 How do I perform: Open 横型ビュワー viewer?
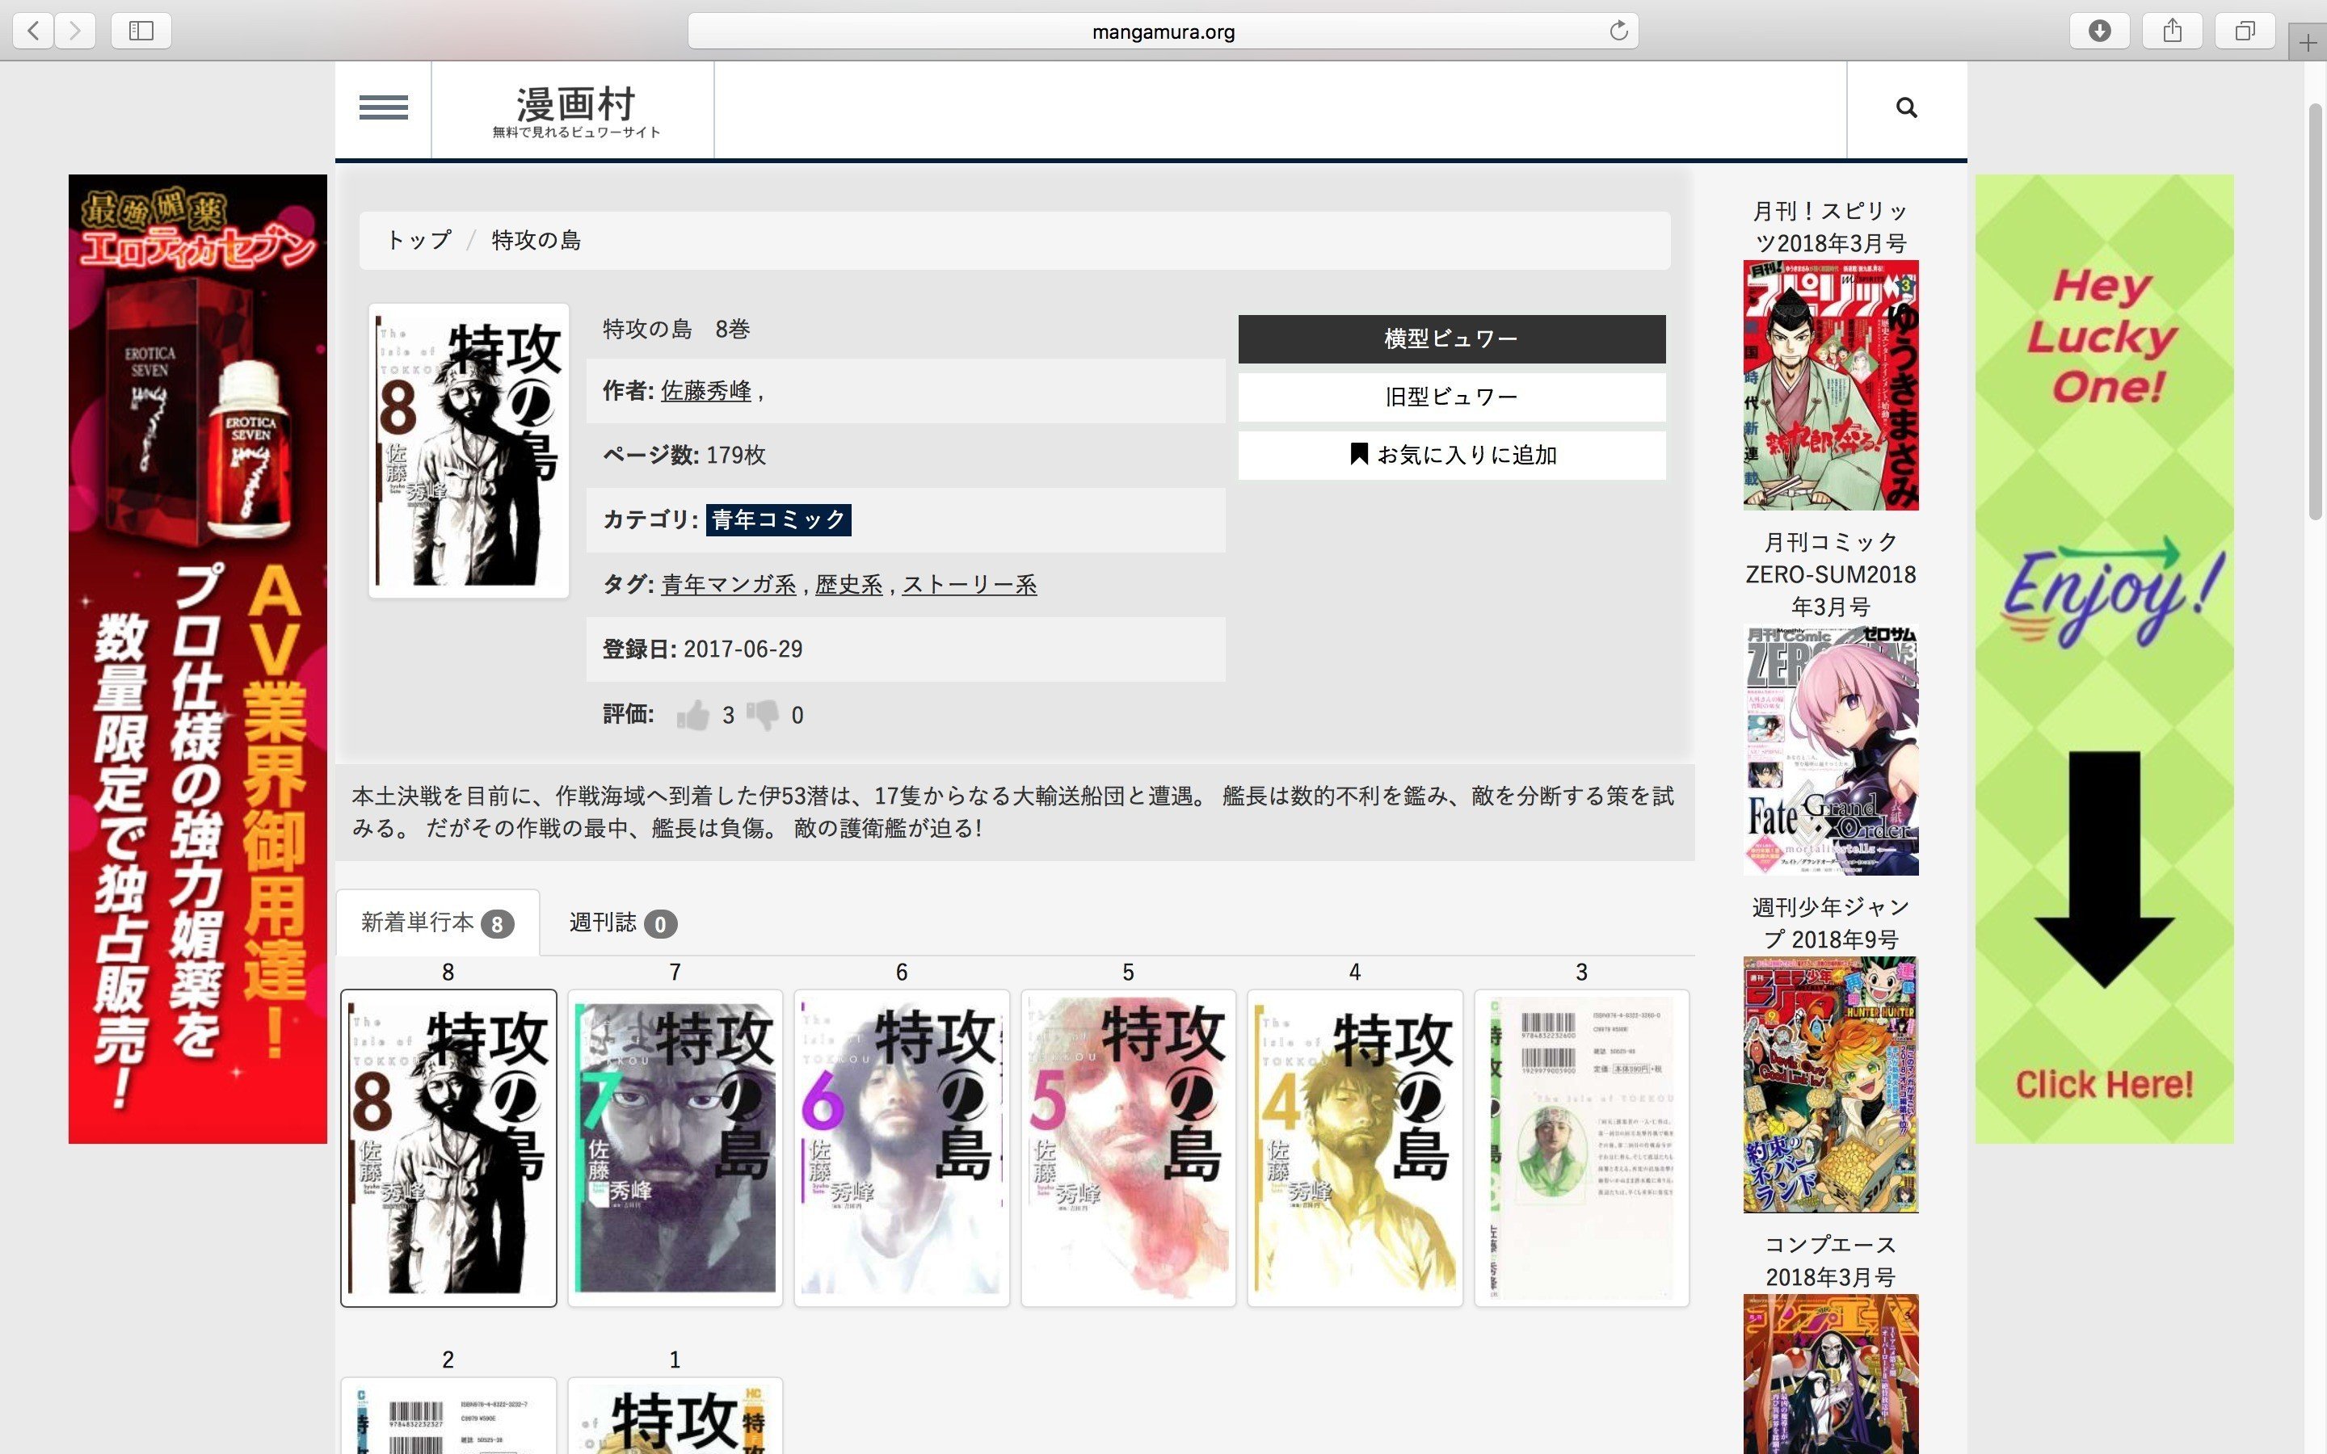point(1451,338)
